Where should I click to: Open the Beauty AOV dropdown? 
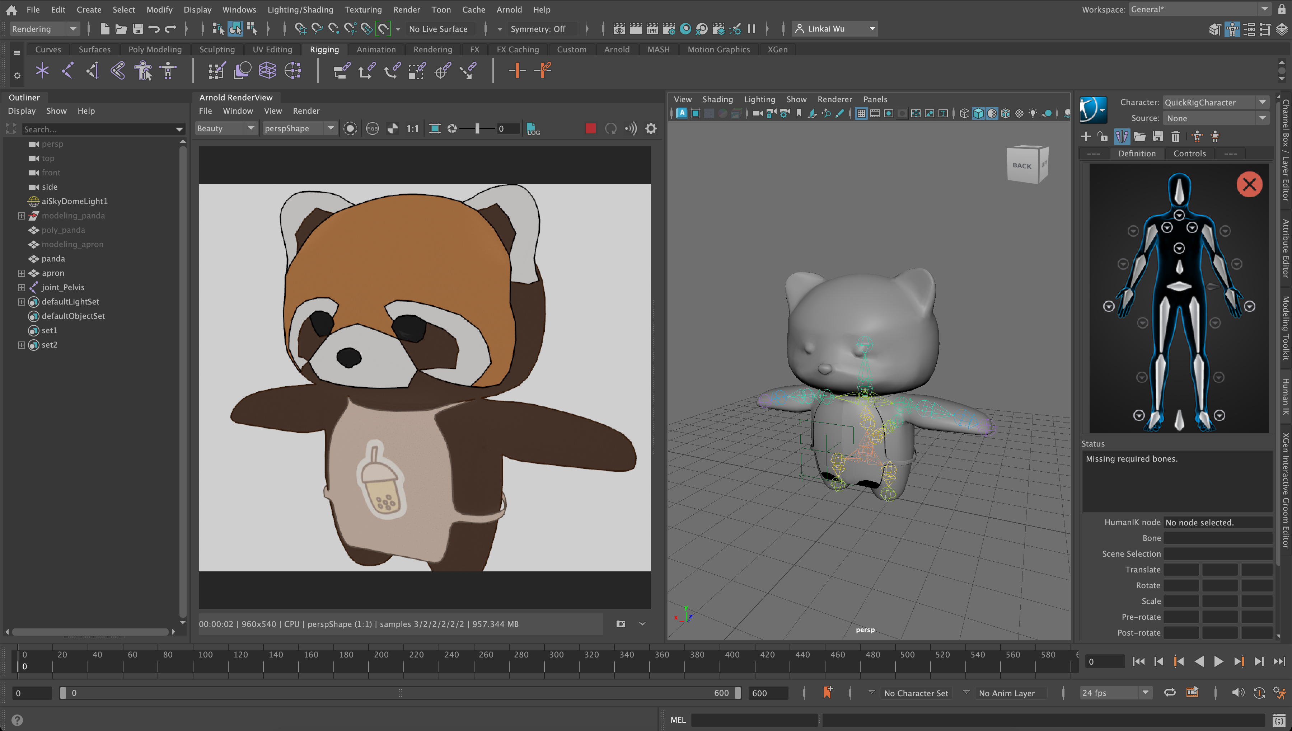pos(226,128)
